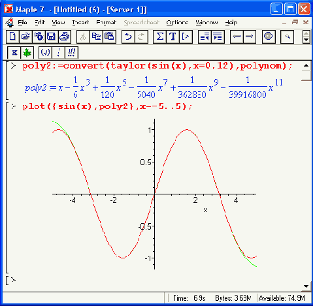Click the zoom magnifier toolbar button
Viewport: 313px width, 306px height.
287,37
